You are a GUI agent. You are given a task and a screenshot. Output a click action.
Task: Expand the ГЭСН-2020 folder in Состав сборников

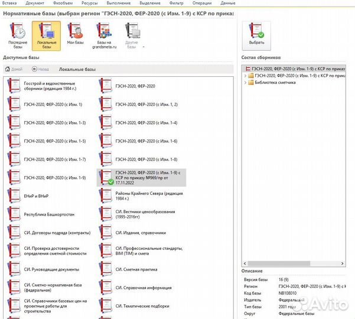tap(246, 76)
